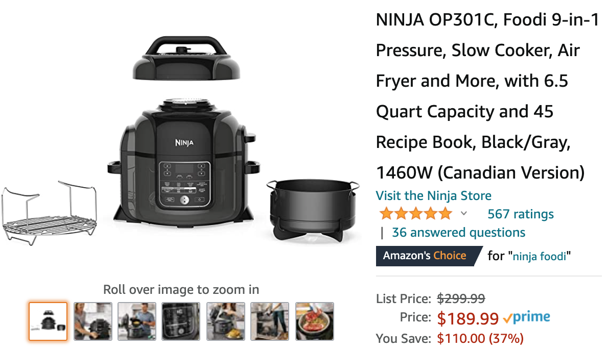Select seventh thumbnail showing cooked meat
The width and height of the screenshot is (608, 350).
pos(314,321)
